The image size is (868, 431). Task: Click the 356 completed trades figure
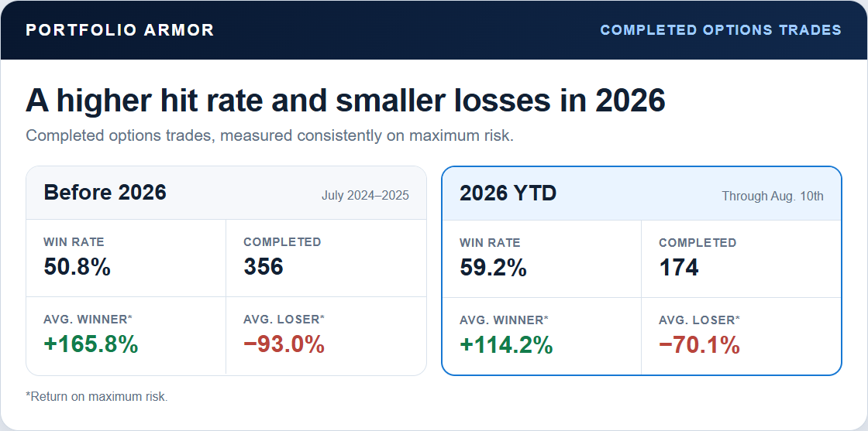tap(263, 267)
